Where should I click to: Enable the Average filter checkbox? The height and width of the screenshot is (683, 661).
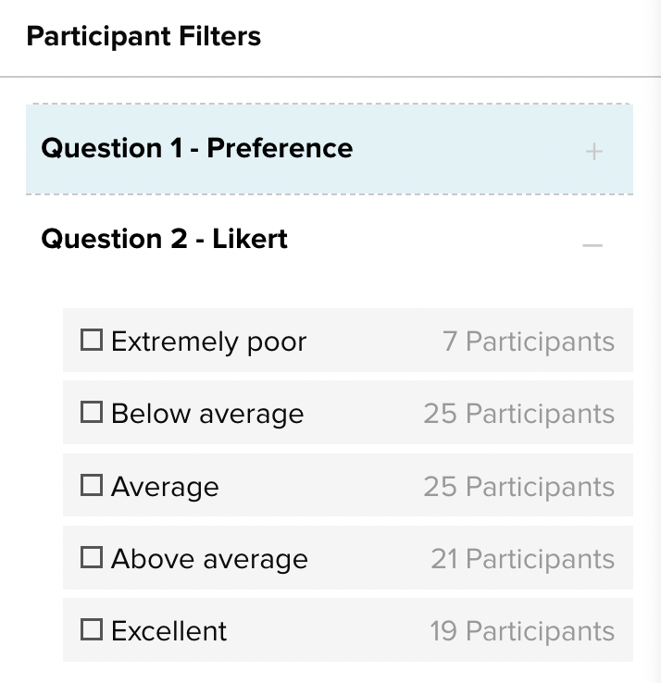(92, 485)
